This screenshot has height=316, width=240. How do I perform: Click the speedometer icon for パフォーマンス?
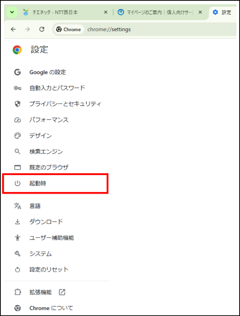pyautogui.click(x=17, y=120)
